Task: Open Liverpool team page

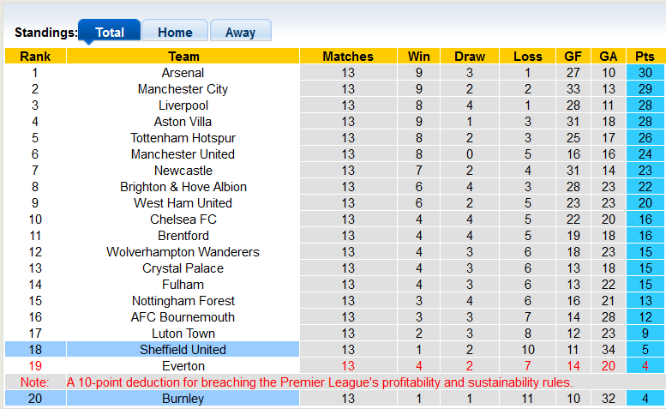Action: (183, 105)
